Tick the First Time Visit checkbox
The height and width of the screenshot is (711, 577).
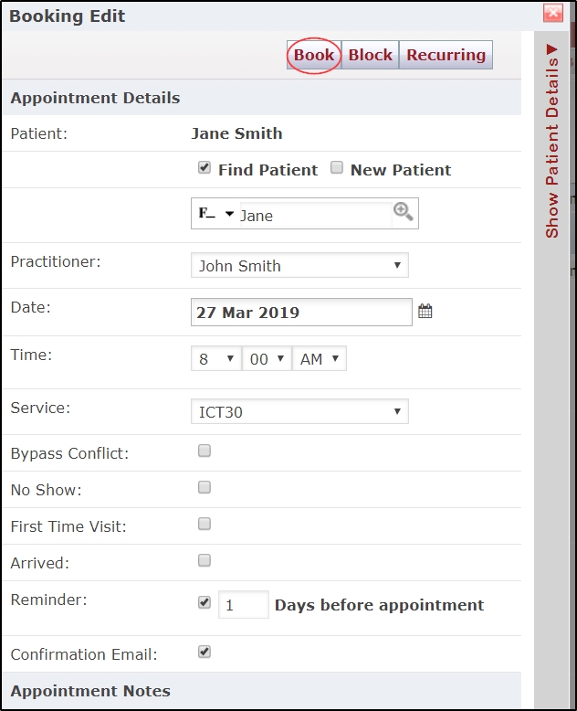pyautogui.click(x=205, y=525)
